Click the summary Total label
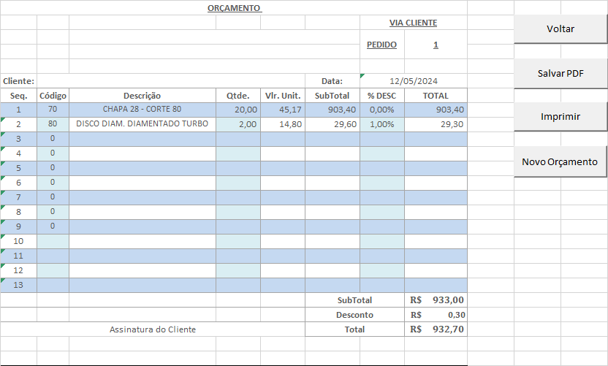 click(x=355, y=329)
